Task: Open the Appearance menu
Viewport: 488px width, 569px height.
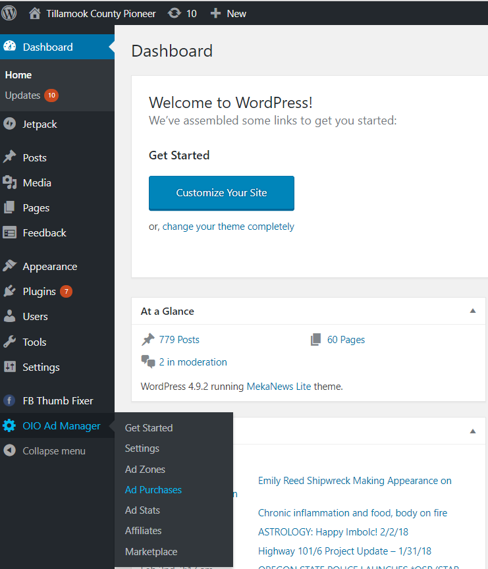Action: (49, 266)
